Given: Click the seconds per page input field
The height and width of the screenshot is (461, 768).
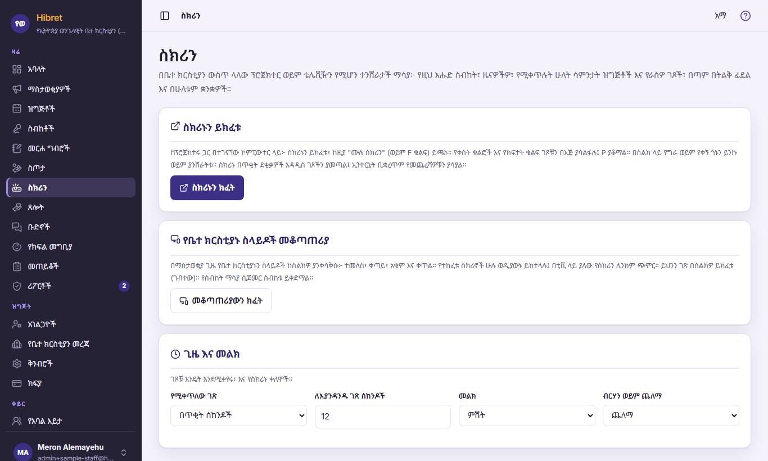Looking at the screenshot, I should 383,416.
